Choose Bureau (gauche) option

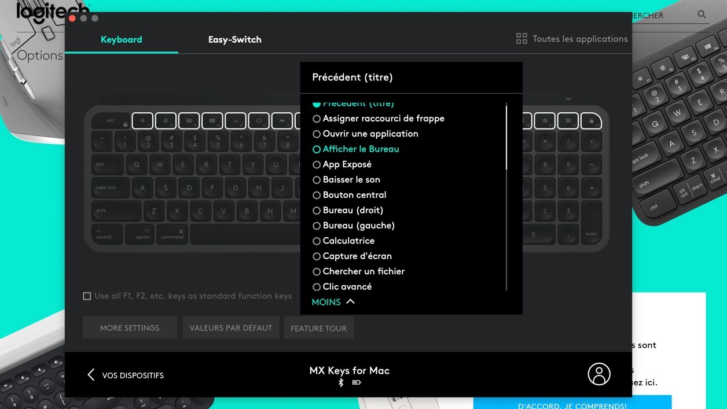coord(354,226)
